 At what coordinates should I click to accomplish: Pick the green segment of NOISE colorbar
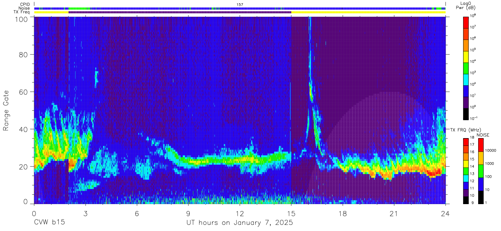[x=481, y=170]
